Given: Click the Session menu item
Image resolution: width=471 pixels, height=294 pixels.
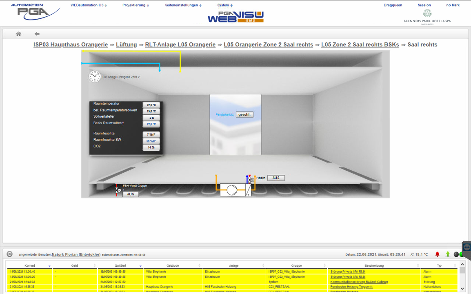Looking at the screenshot, I should click(424, 5).
